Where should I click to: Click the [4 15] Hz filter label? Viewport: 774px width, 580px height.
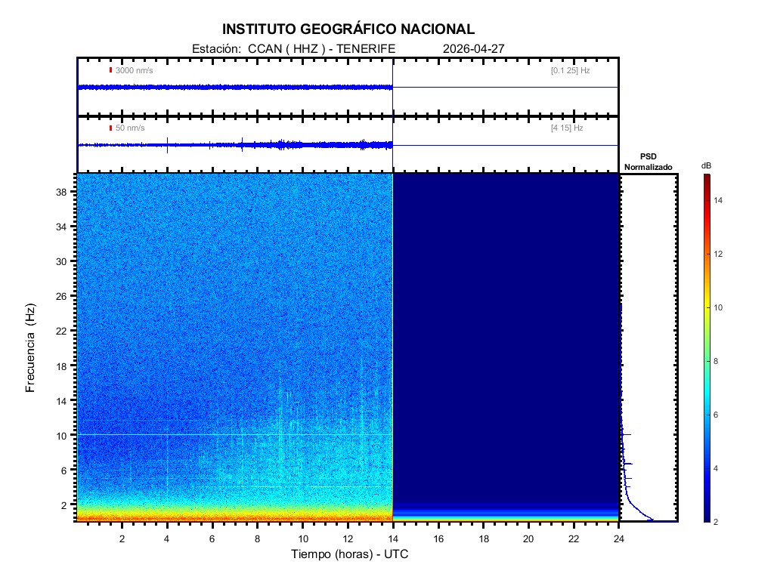click(x=567, y=128)
